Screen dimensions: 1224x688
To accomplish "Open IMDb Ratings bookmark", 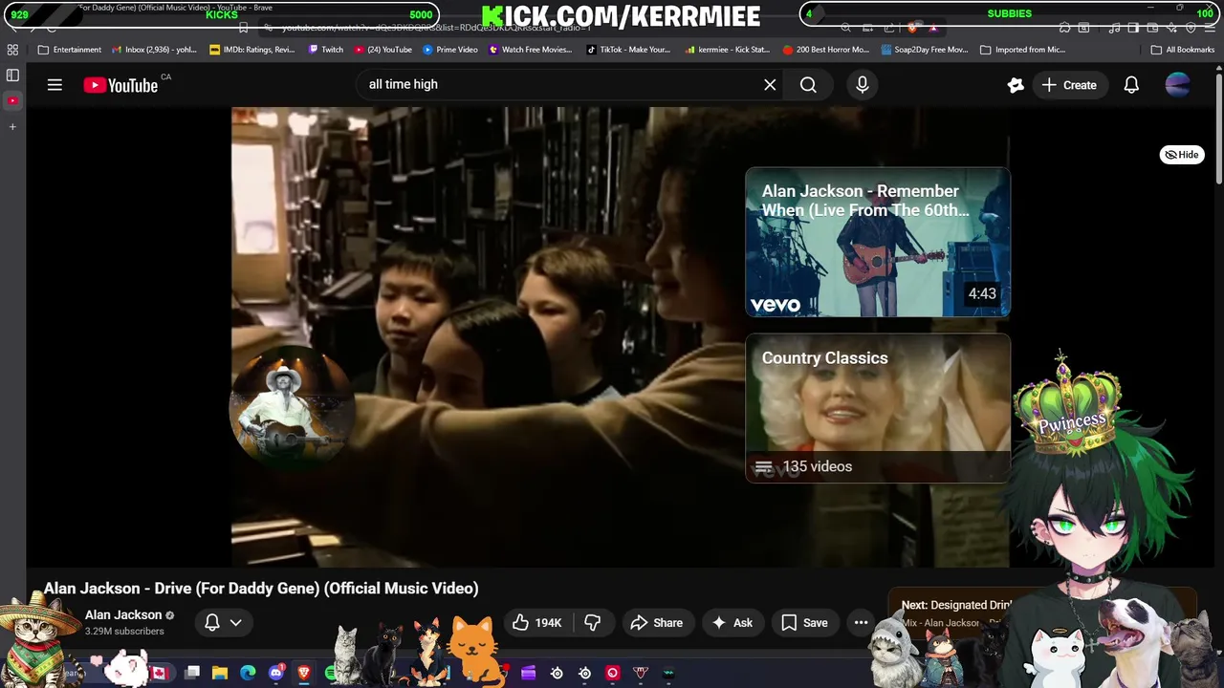I will [x=252, y=50].
